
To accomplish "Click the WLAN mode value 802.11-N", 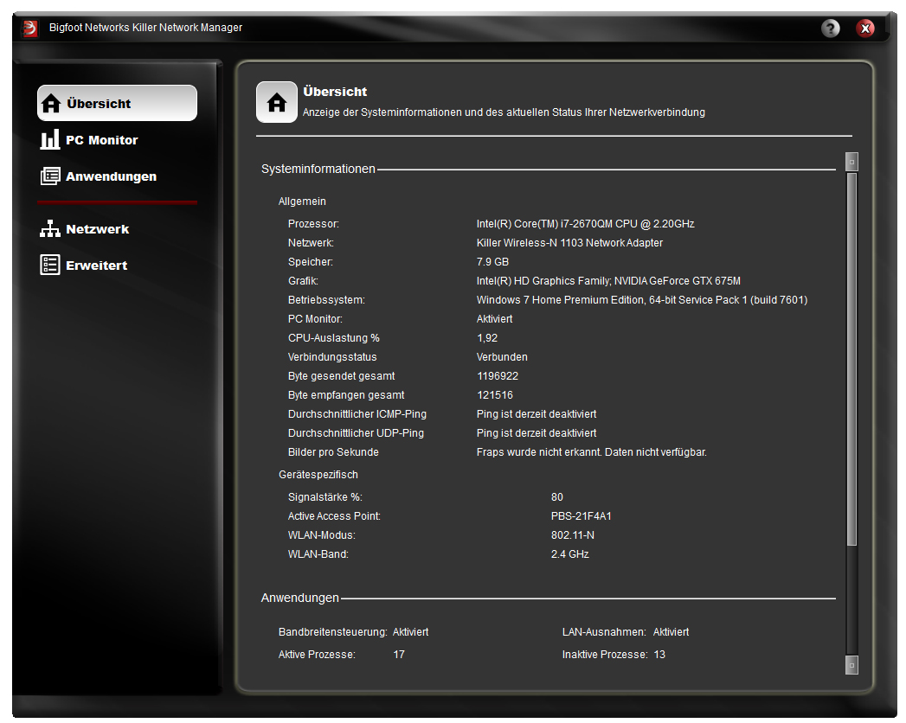I will (573, 536).
